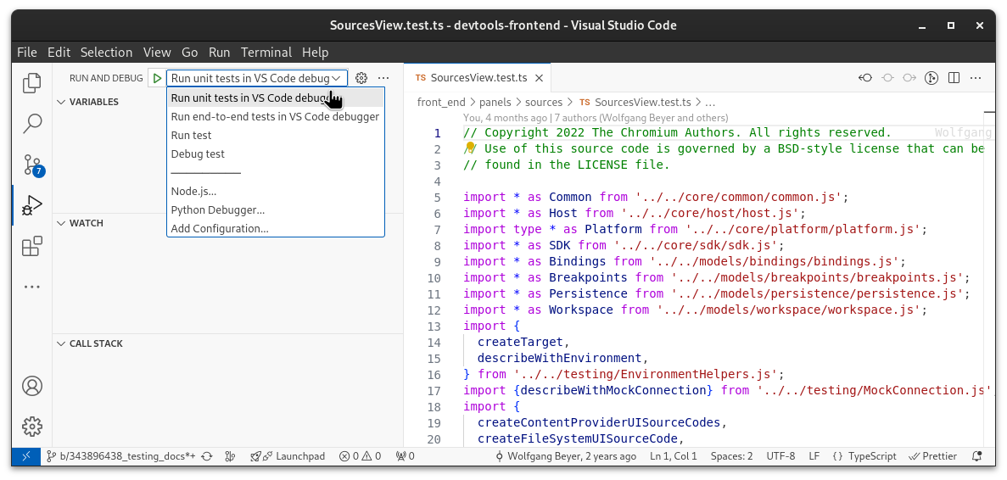Open previous change with left-arrow circle icon
This screenshot has height=480, width=1007.
pyautogui.click(x=864, y=78)
